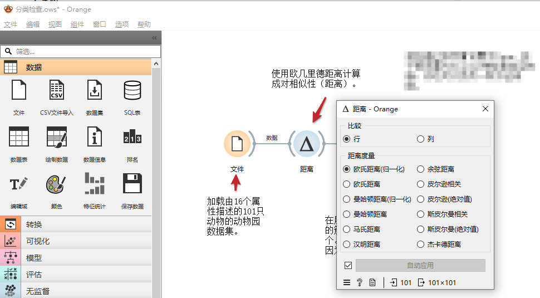Click the annotation about 101只动物 dataset

coord(235,216)
